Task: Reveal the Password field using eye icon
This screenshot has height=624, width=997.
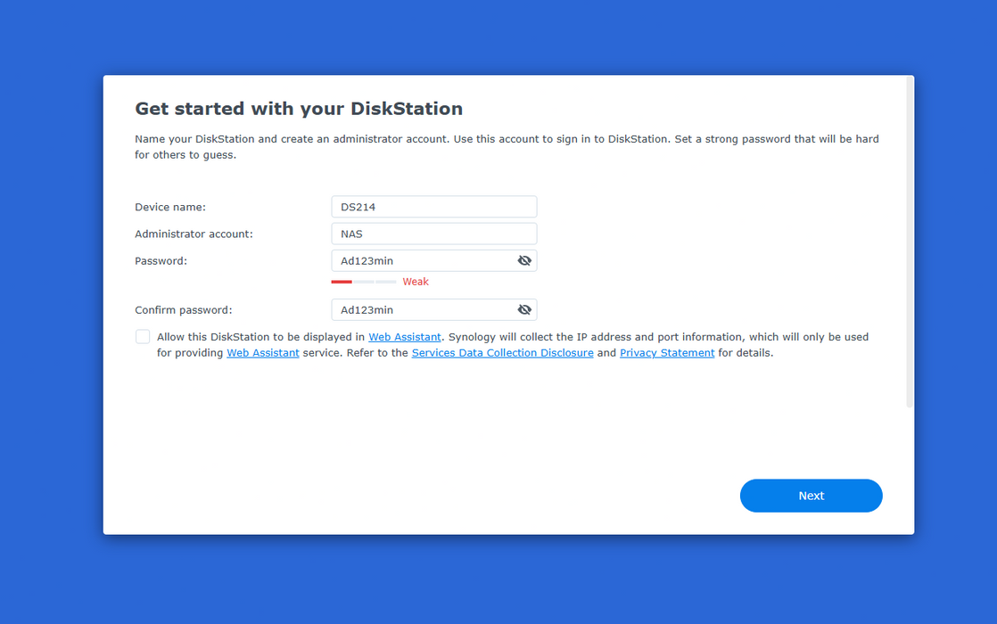Action: (x=524, y=260)
